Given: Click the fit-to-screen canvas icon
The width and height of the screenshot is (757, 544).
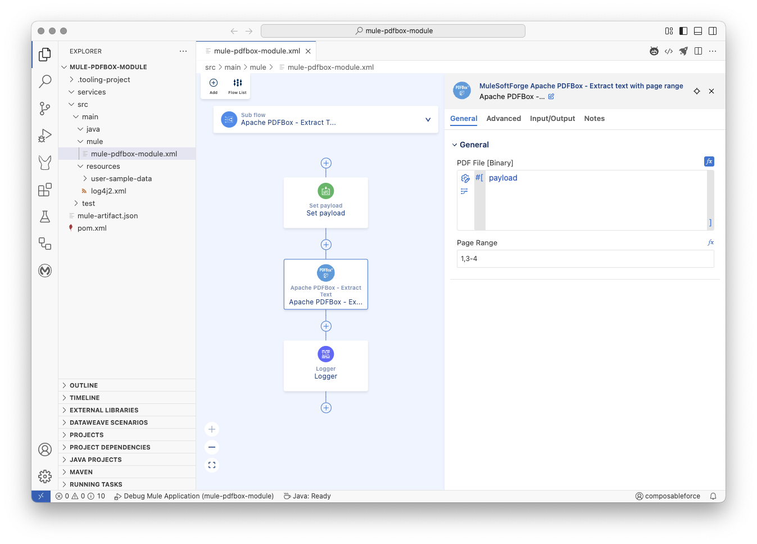Looking at the screenshot, I should click(212, 465).
